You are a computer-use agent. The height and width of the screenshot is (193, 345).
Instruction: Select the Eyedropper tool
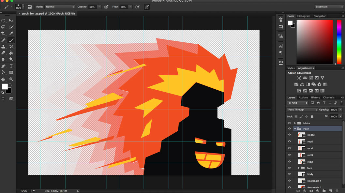(x=11, y=34)
